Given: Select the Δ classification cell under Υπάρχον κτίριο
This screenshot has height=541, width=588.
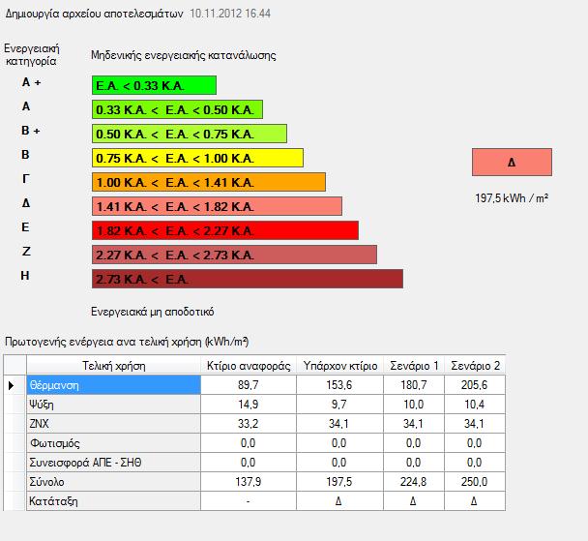Looking at the screenshot, I should [340, 501].
